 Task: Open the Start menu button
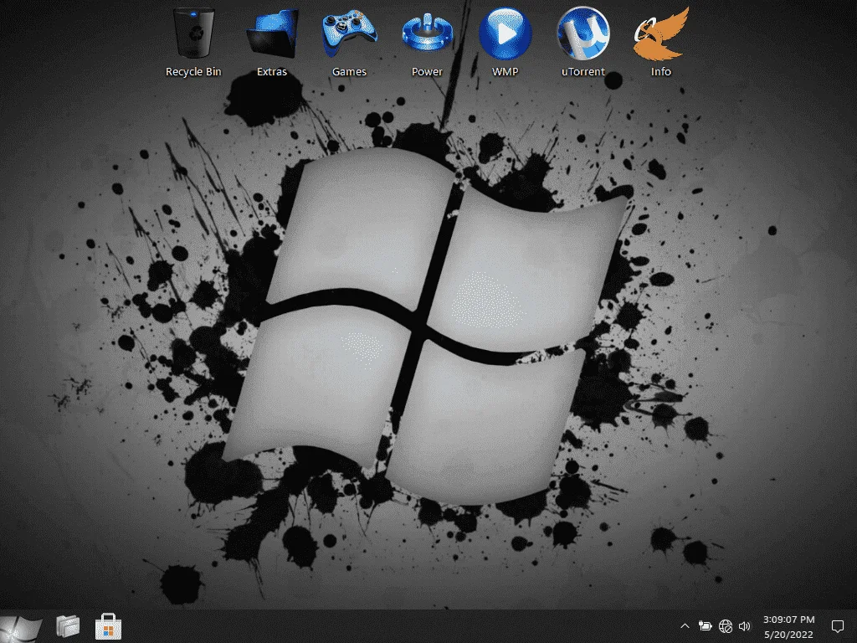(x=21, y=628)
